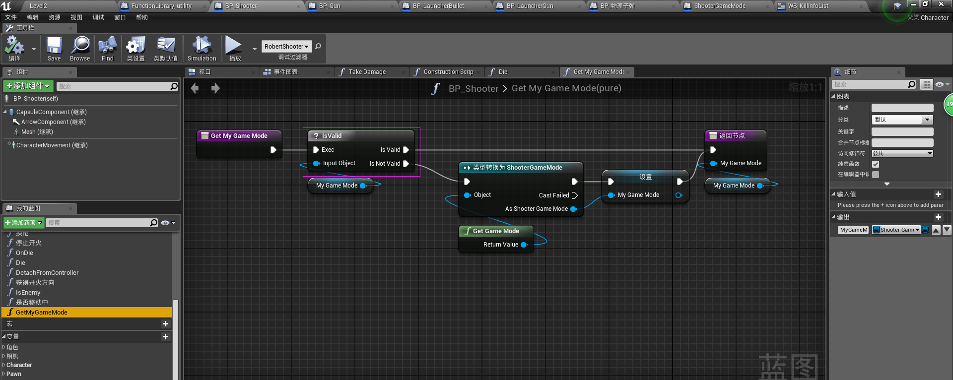The width and height of the screenshot is (953, 380).
Task: Select ArrowComponent in component tree
Action: pos(53,122)
